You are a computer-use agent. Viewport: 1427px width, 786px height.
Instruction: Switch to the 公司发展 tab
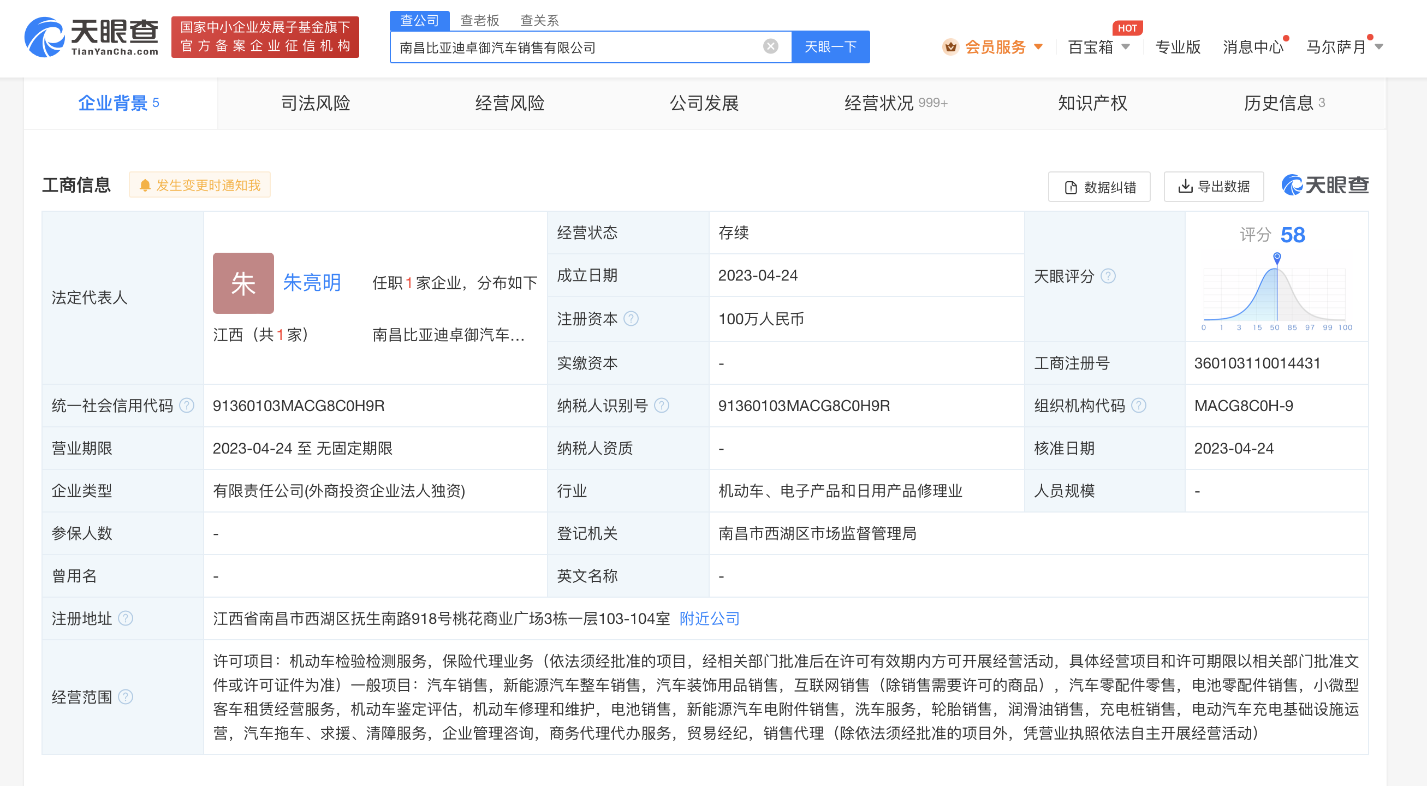tap(704, 103)
